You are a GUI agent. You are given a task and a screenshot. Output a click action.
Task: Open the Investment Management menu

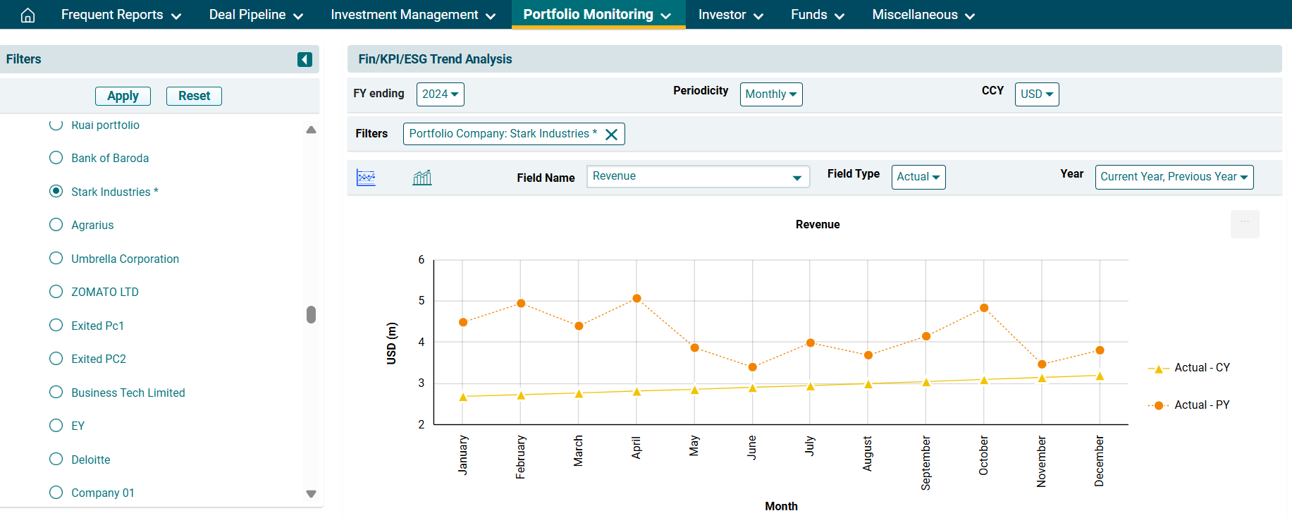pos(412,15)
